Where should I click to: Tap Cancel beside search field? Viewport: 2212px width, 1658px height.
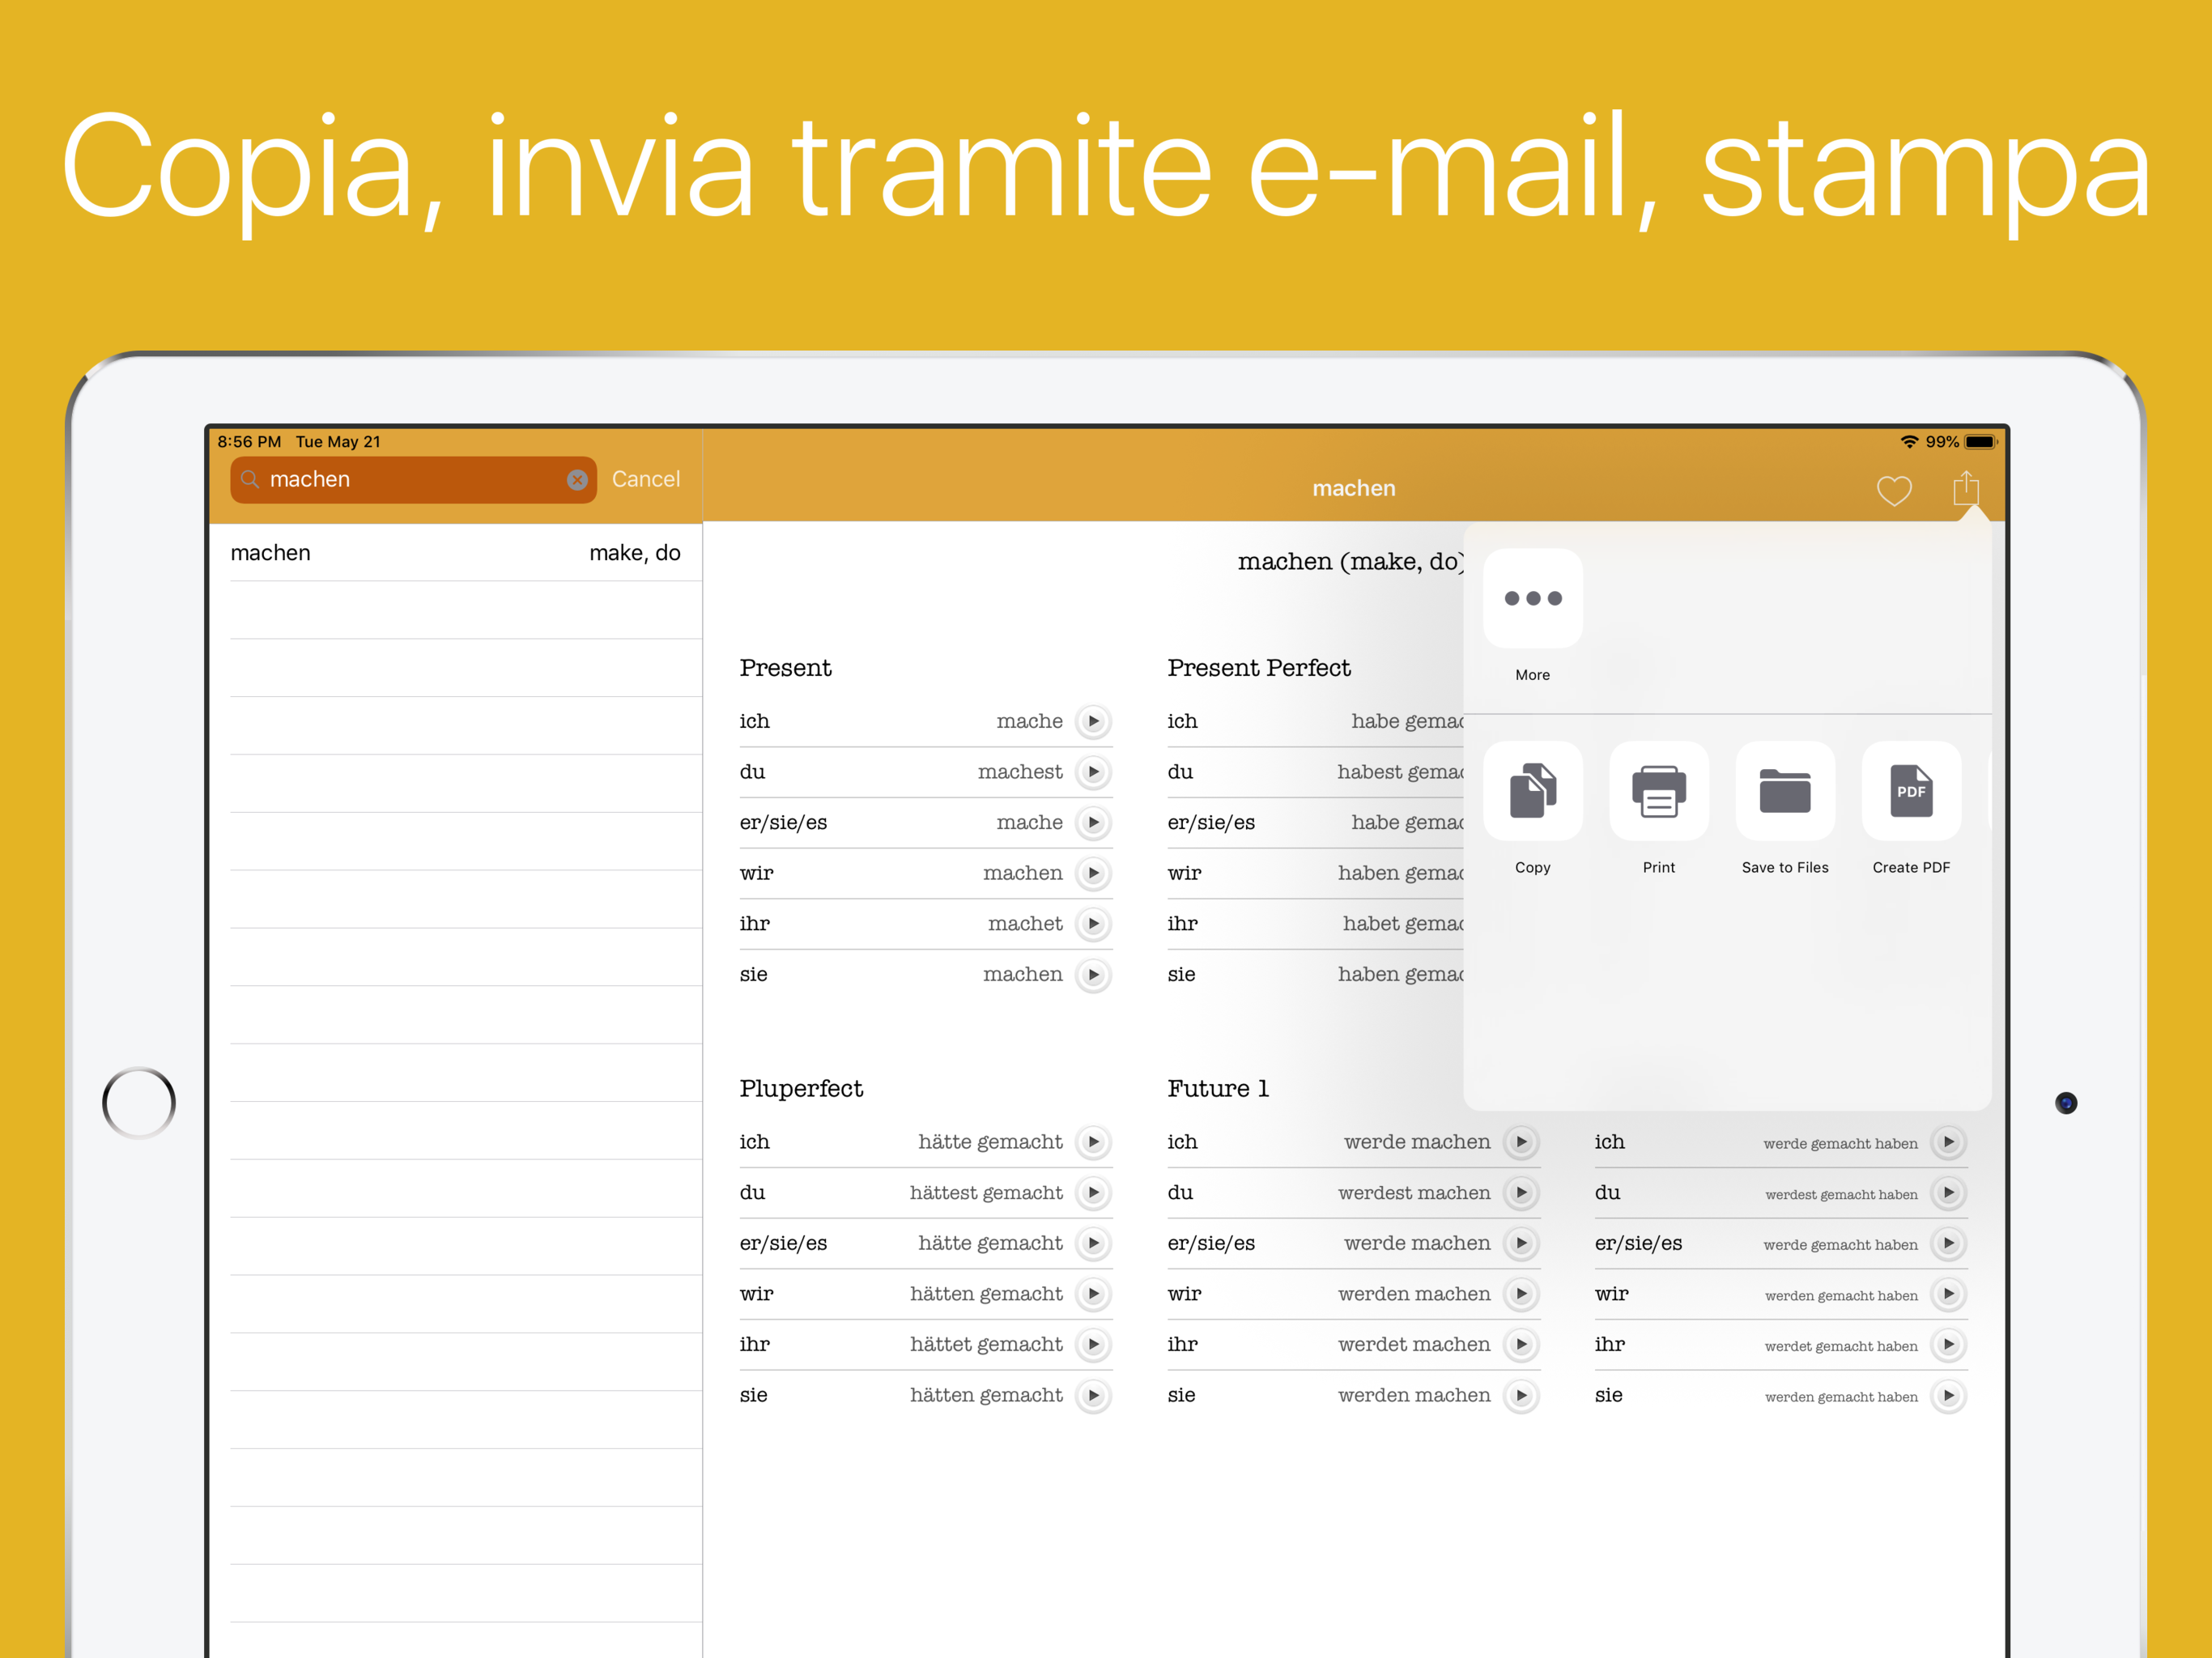pyautogui.click(x=645, y=479)
